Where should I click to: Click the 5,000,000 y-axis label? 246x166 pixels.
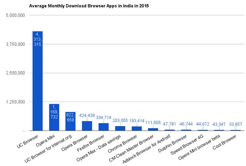coord(14,15)
